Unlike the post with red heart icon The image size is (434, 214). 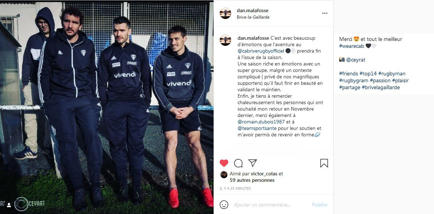tap(224, 163)
